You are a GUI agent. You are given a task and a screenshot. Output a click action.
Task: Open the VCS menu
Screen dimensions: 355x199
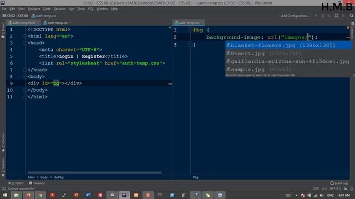point(90,9)
